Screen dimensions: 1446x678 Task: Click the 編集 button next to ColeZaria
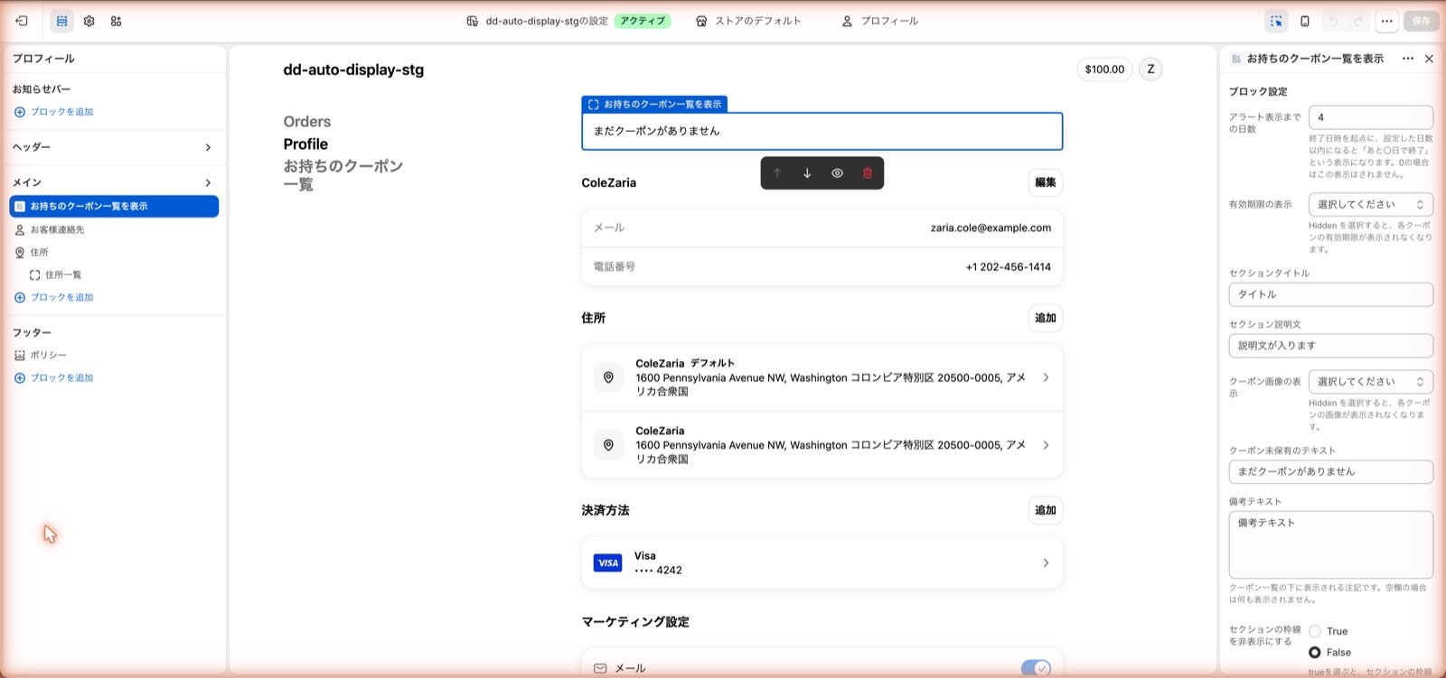[x=1046, y=182]
